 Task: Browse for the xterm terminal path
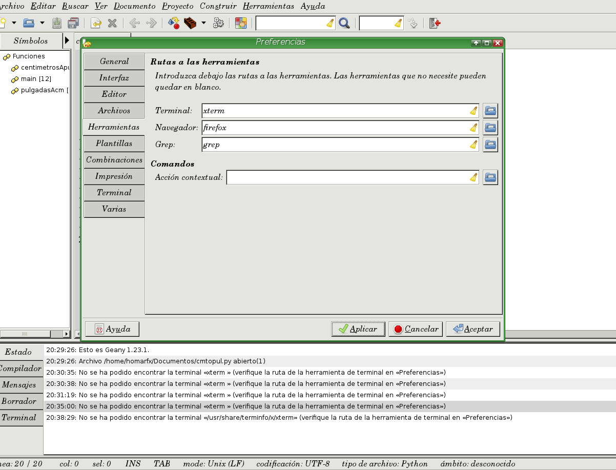[x=490, y=111]
